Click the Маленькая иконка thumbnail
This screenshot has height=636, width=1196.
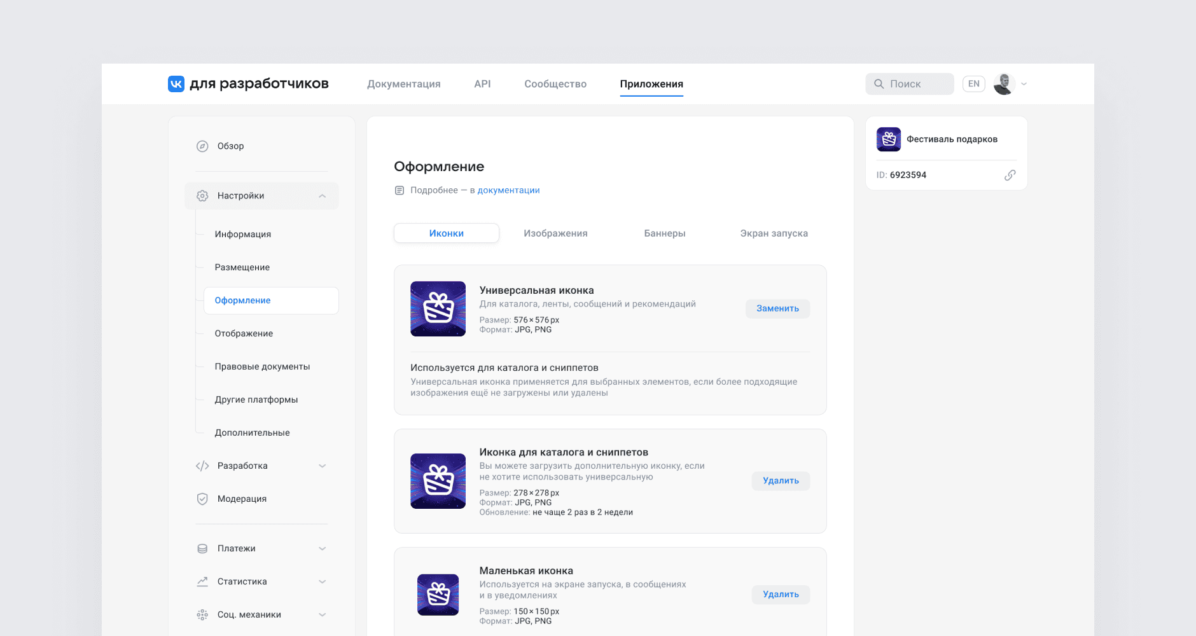438,595
